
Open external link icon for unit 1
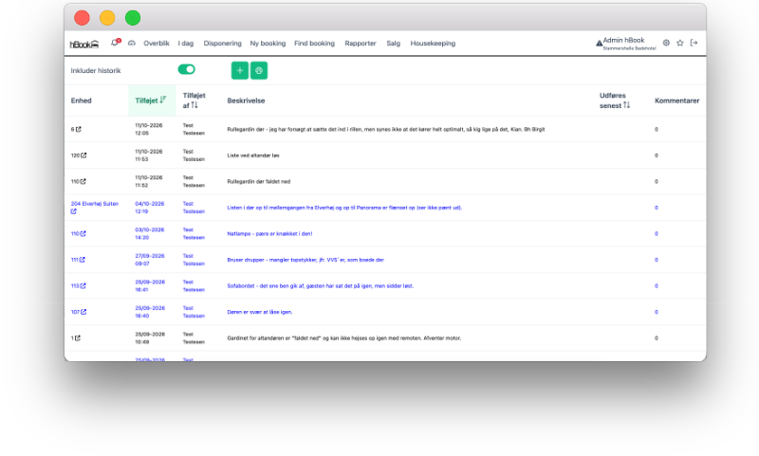click(78, 338)
